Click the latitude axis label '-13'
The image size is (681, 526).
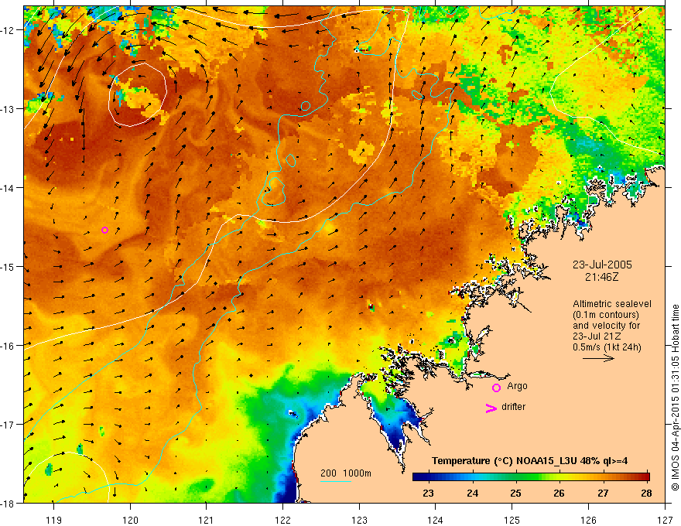pyautogui.click(x=9, y=109)
